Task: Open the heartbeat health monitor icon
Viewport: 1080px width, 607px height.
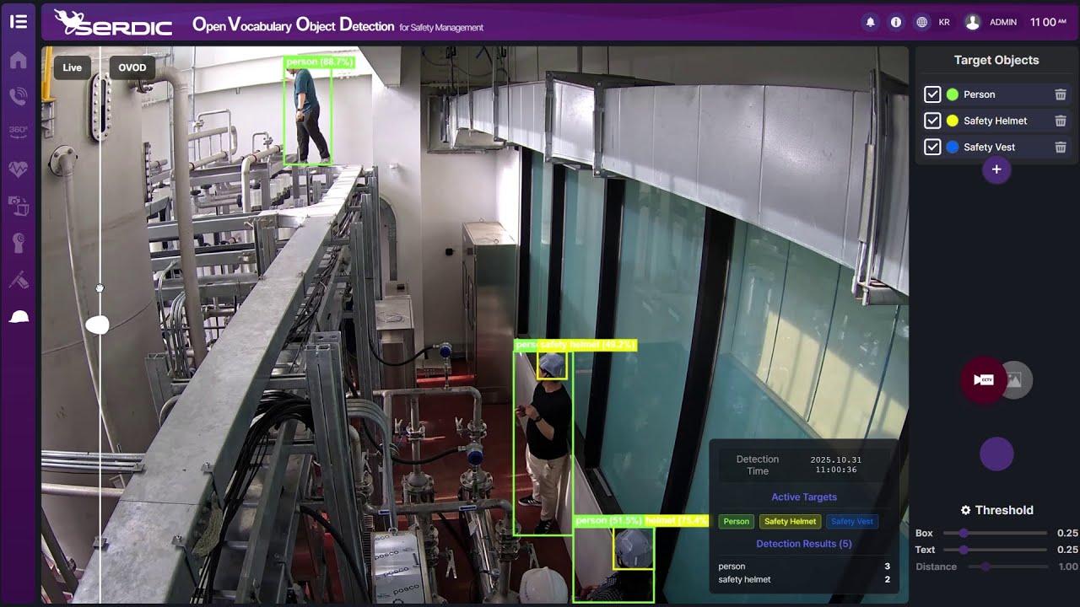Action: pyautogui.click(x=18, y=169)
